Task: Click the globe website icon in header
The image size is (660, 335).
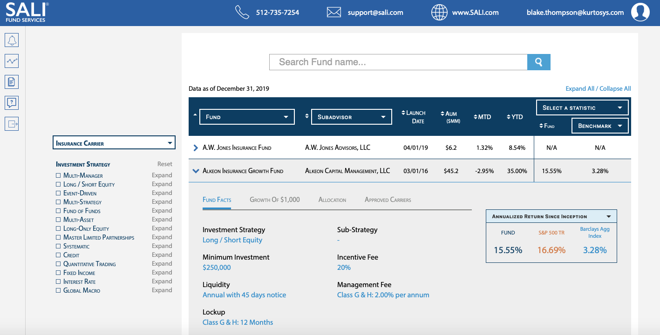Action: [439, 13]
